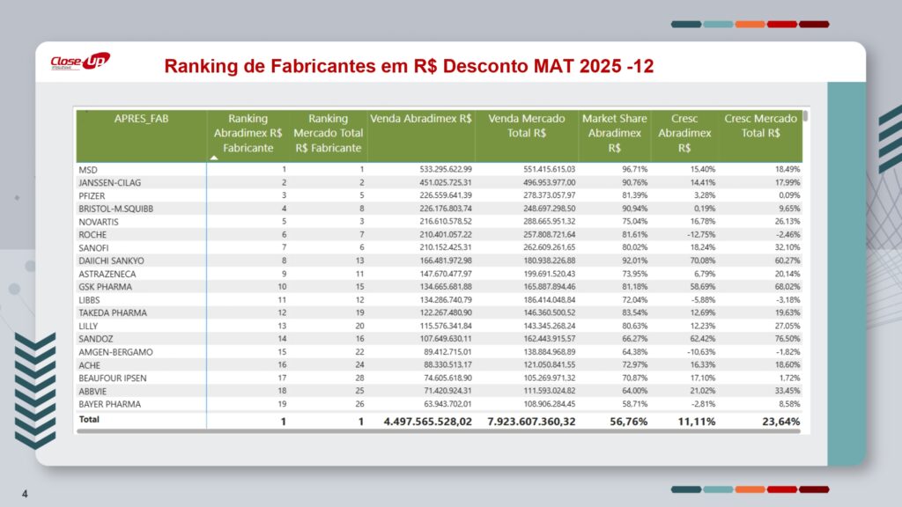Sort by Venda Abradimex R$ column header
This screenshot has width=902, height=507.
coord(421,119)
